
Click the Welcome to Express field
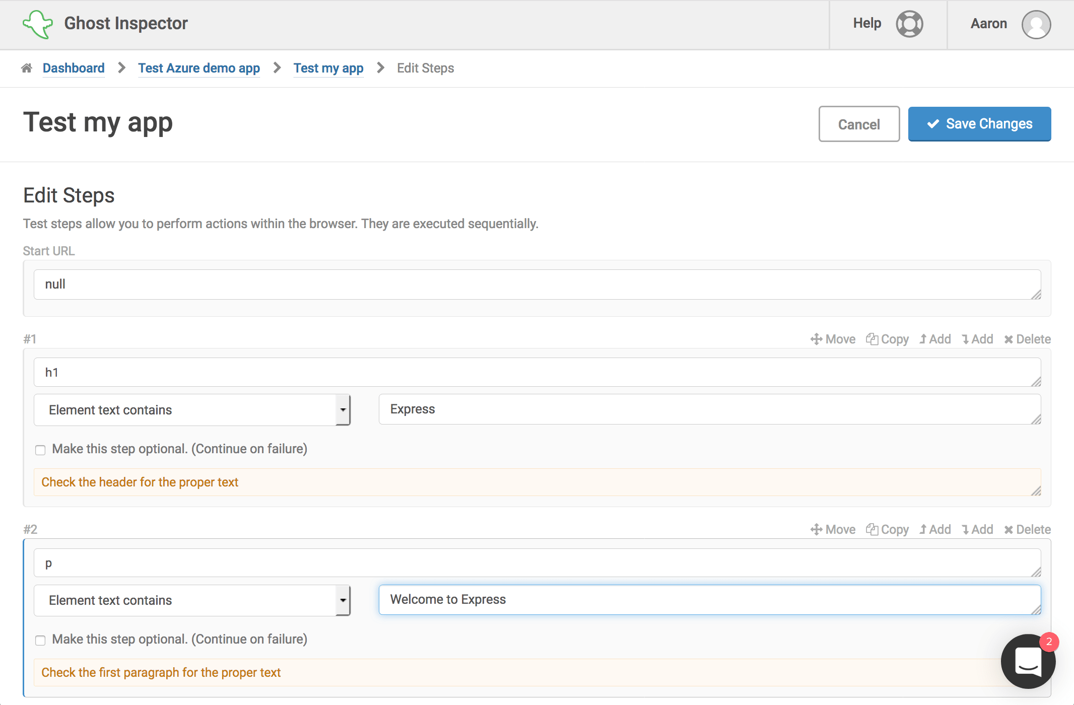(710, 600)
